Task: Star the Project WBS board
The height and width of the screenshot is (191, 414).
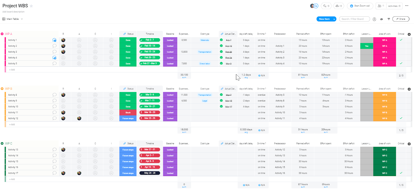Action: [x=31, y=6]
